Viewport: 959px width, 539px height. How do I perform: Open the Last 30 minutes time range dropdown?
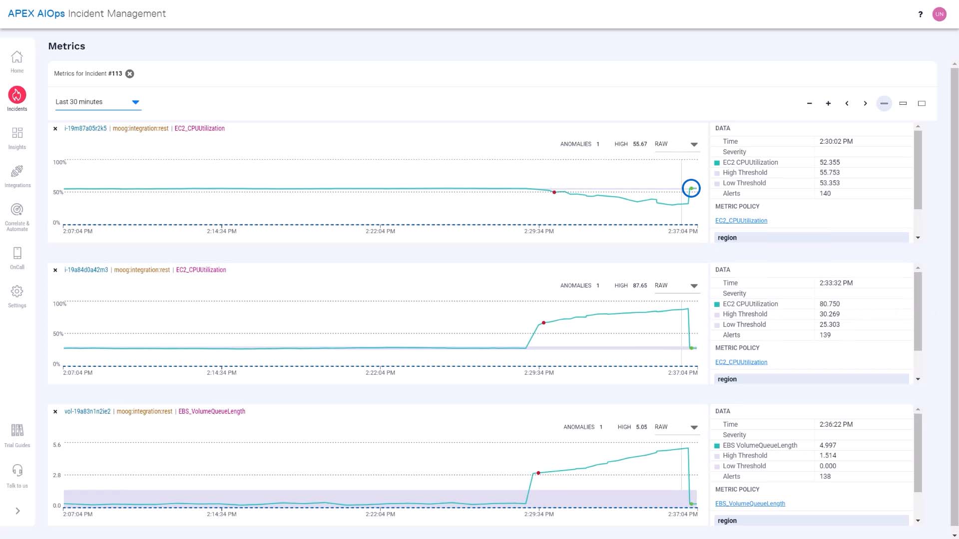(98, 102)
